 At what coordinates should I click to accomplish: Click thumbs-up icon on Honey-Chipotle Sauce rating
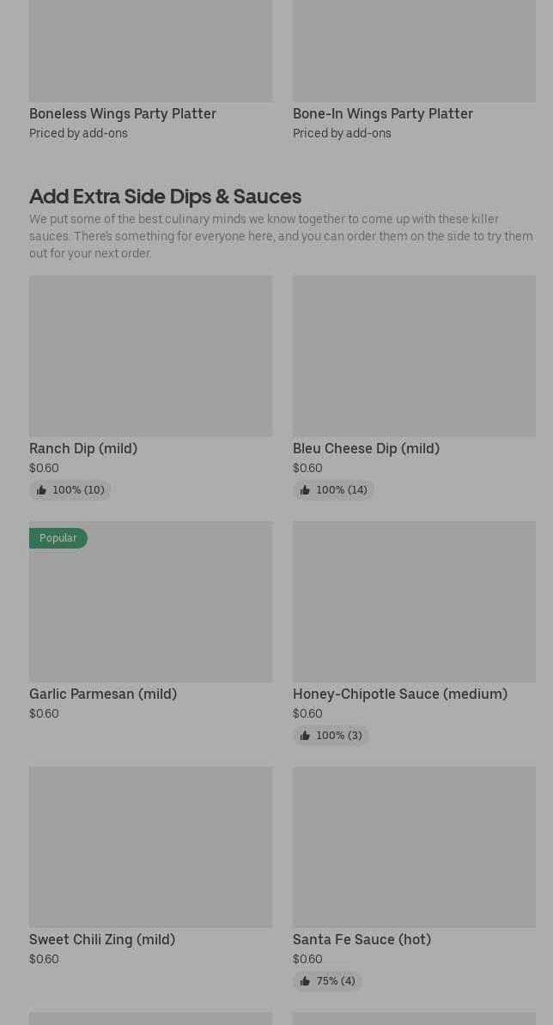pos(305,736)
